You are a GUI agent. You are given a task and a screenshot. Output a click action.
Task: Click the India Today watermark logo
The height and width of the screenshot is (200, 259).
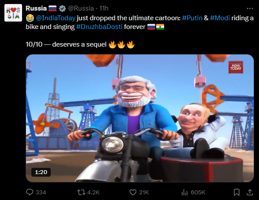[236, 67]
